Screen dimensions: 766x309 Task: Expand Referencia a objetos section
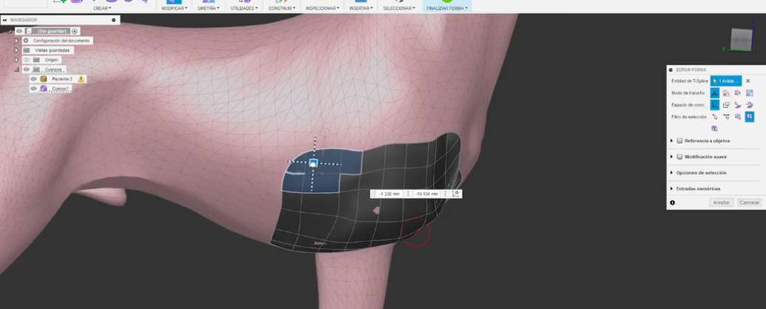671,140
